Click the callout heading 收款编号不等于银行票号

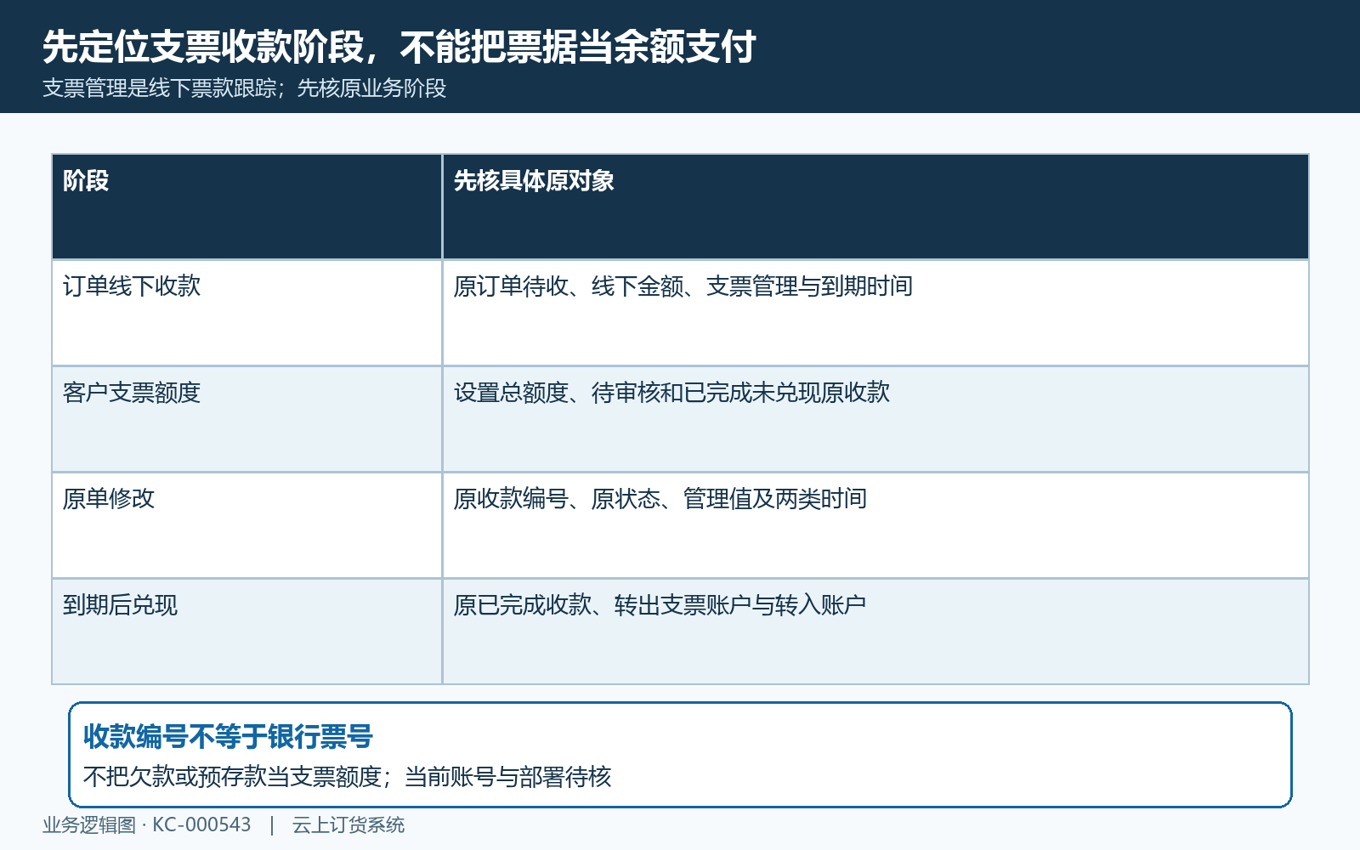[x=228, y=736]
